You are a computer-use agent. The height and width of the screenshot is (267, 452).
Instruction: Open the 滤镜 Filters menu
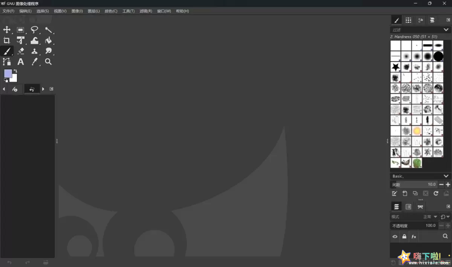point(145,11)
